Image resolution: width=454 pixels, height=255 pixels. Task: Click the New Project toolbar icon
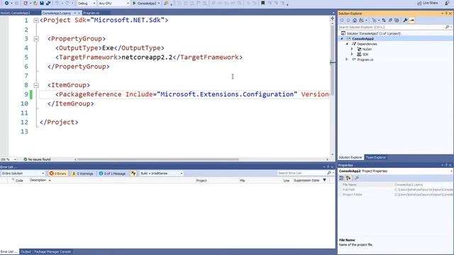click(26, 3)
